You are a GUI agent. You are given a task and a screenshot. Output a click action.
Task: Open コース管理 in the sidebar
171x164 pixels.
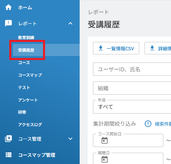pos(30,139)
